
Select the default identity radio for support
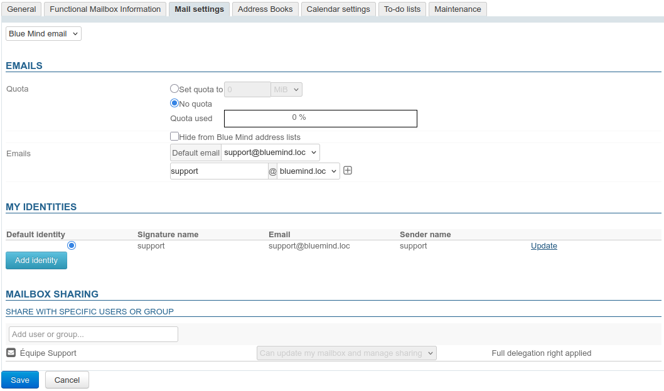click(x=72, y=245)
